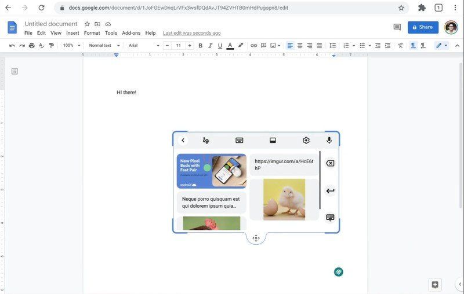Viewport: 464px width, 294px height.
Task: Open comment history icon
Action: (397, 27)
